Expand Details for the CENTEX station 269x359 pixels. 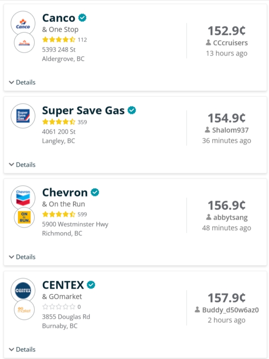[22, 350]
